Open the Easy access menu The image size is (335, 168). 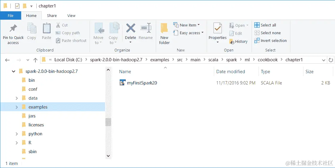coord(188,33)
